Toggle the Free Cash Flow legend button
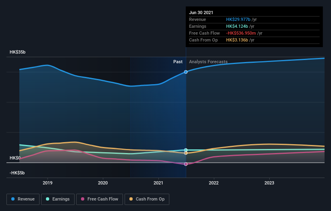This screenshot has height=211, width=331. [100, 199]
